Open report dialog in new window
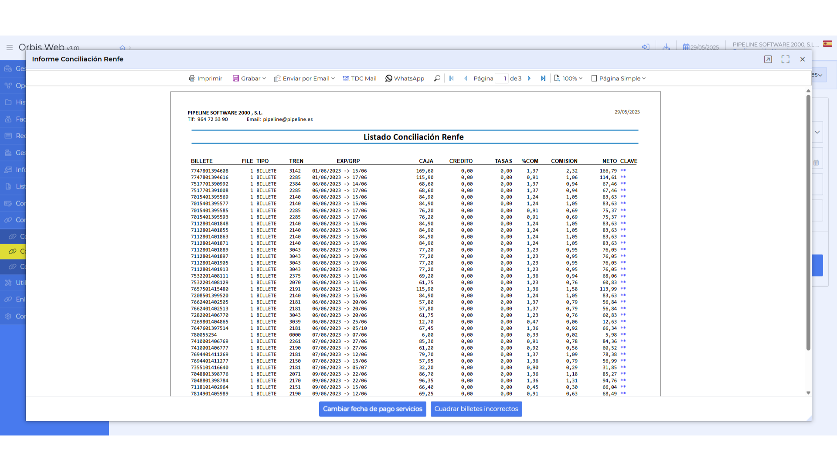The image size is (837, 471). pyautogui.click(x=768, y=59)
